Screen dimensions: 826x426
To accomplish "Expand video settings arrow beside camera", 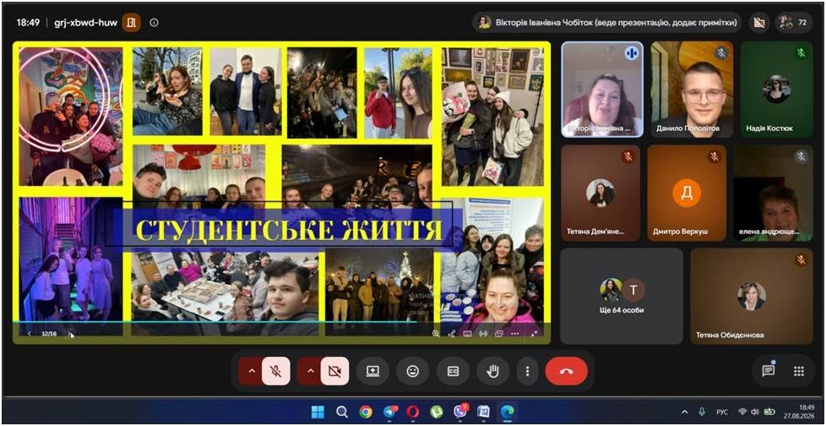I will [x=310, y=371].
